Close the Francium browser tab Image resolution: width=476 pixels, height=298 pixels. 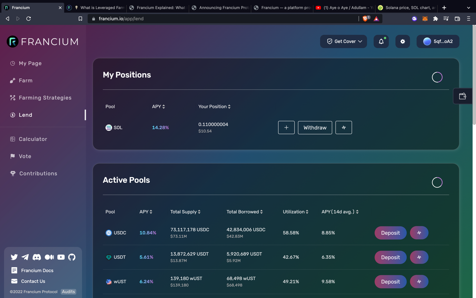(x=60, y=8)
